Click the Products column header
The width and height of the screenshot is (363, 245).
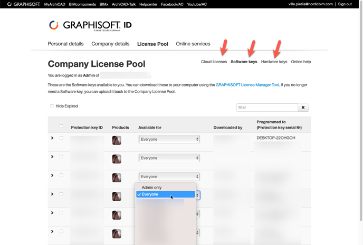(x=120, y=128)
